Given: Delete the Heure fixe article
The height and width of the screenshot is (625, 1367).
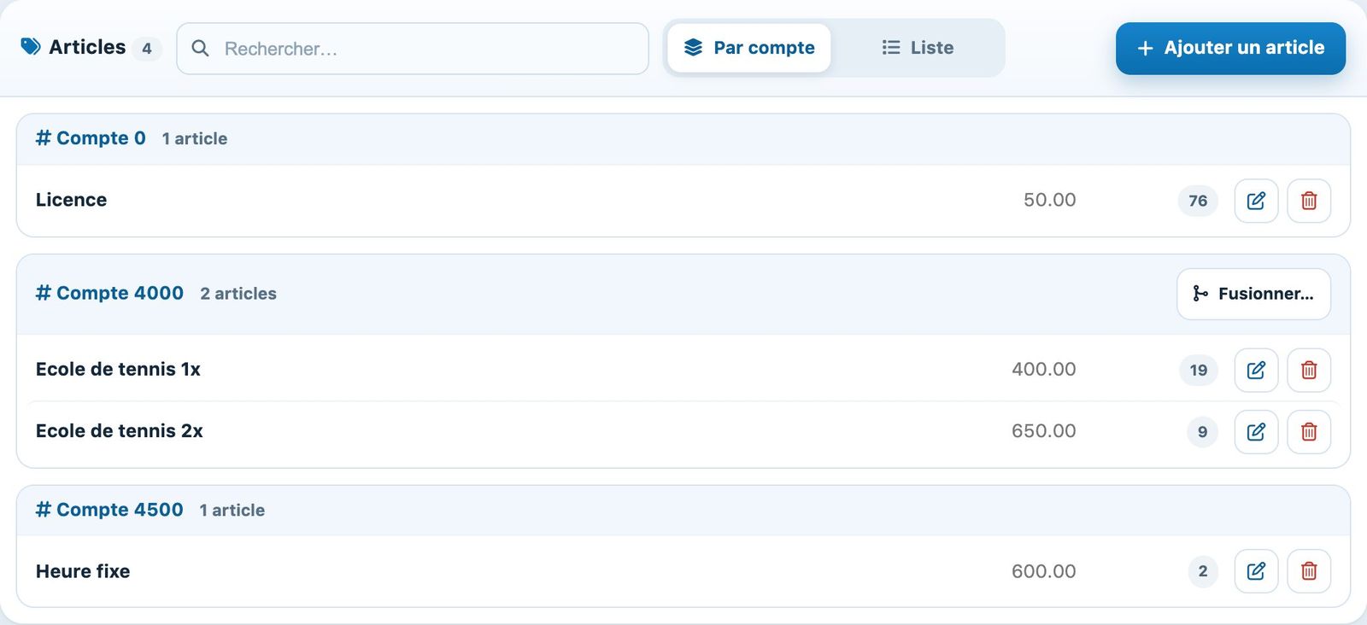Looking at the screenshot, I should tap(1309, 571).
